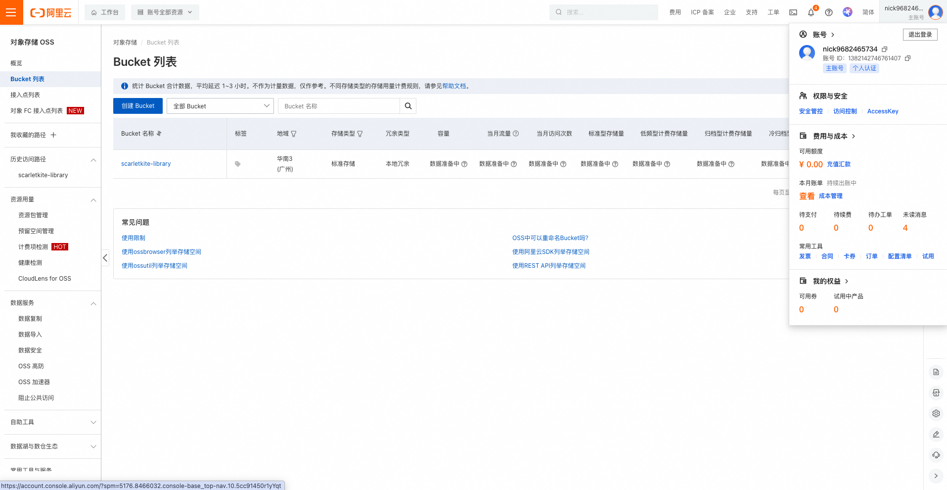This screenshot has height=490, width=947.
Task: Open ICP 备案 in the top navigation
Action: coord(702,12)
